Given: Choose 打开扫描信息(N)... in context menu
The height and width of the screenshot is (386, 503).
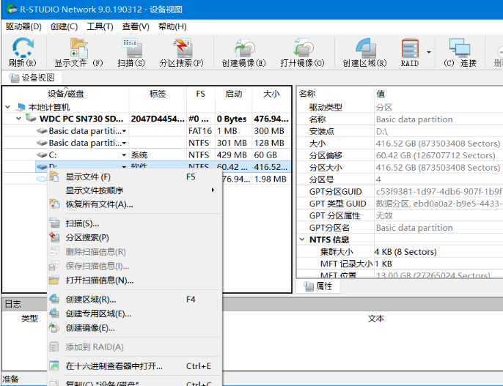Looking at the screenshot, I should (135, 281).
